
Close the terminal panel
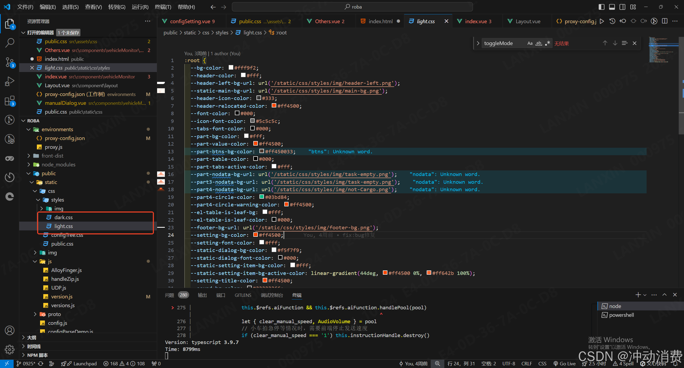(675, 295)
